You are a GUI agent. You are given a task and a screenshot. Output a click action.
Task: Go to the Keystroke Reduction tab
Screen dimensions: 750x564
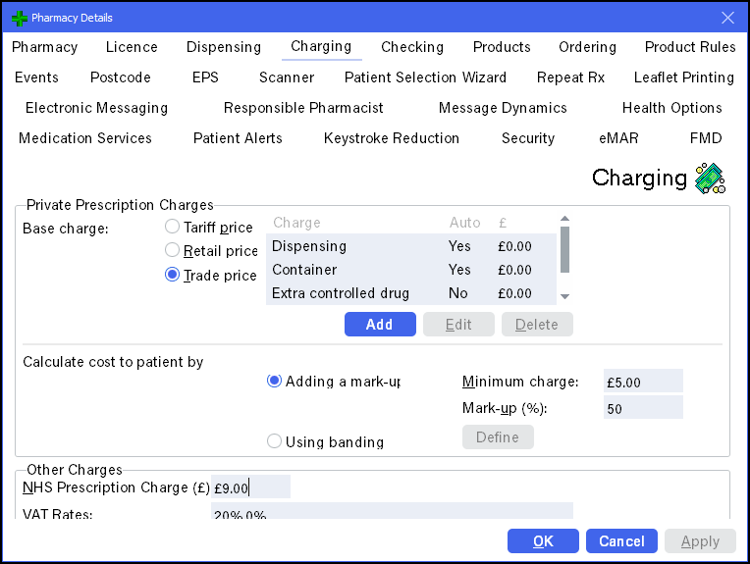pos(391,138)
